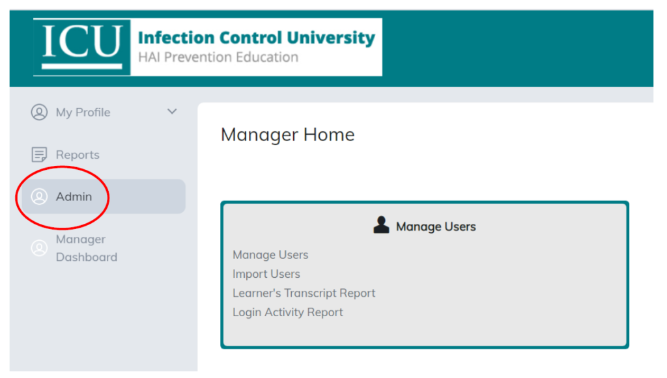Open the Admin section from the sidebar
The width and height of the screenshot is (667, 378).
(x=74, y=196)
